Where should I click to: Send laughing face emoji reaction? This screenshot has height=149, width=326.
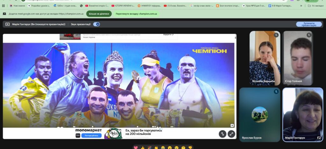click(x=163, y=148)
